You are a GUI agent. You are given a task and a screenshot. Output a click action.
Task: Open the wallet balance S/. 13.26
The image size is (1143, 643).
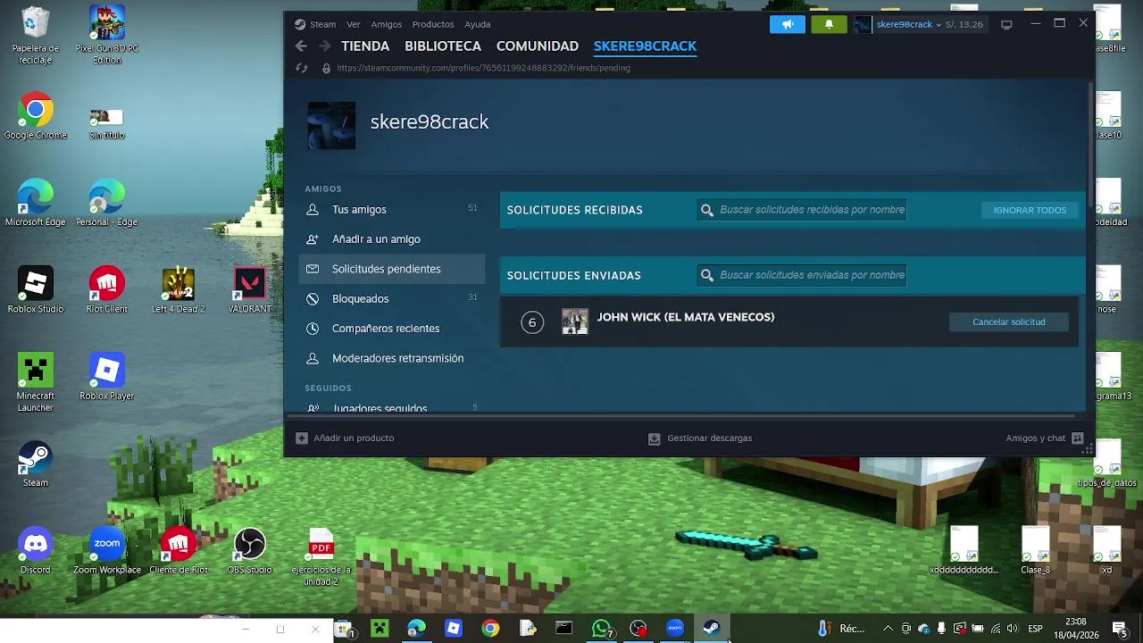pos(964,24)
